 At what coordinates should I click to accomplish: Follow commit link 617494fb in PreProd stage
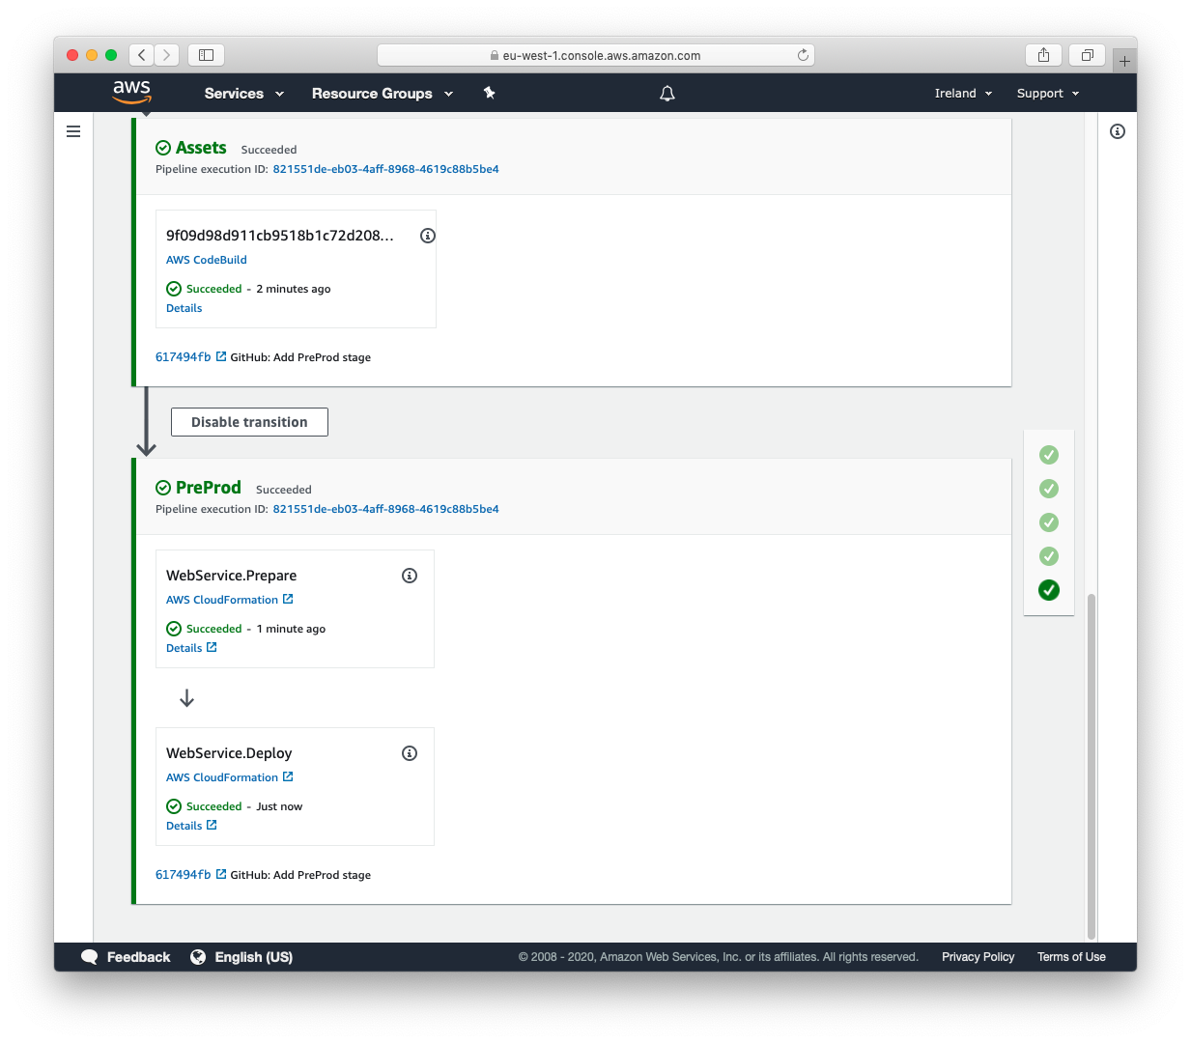coord(184,874)
